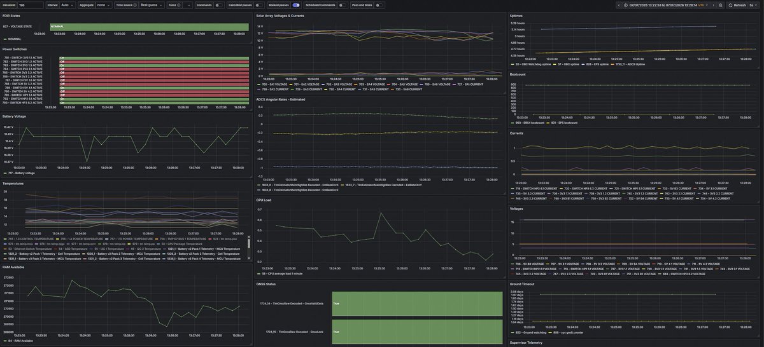Screen dimensions: 764x347
Task: Click '64 - RAM Available' legend entry
Action: pos(21,341)
